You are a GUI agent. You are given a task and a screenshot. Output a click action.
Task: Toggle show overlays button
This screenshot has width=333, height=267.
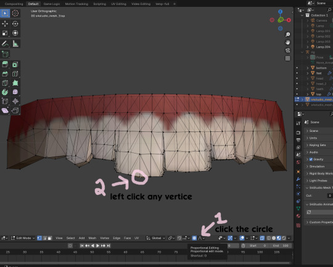[x=242, y=238]
